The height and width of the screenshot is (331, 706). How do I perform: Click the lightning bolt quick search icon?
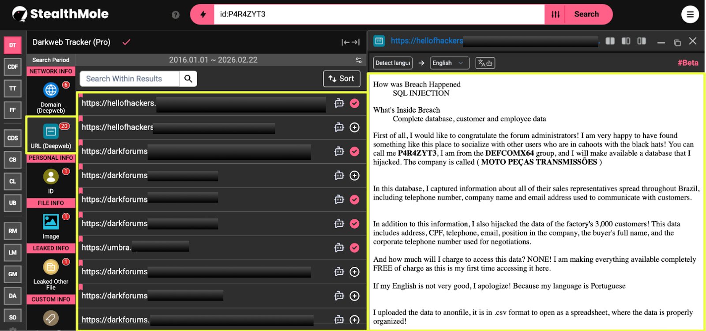pyautogui.click(x=203, y=14)
